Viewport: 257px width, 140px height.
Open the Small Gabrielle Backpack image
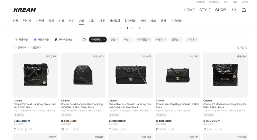83,75
